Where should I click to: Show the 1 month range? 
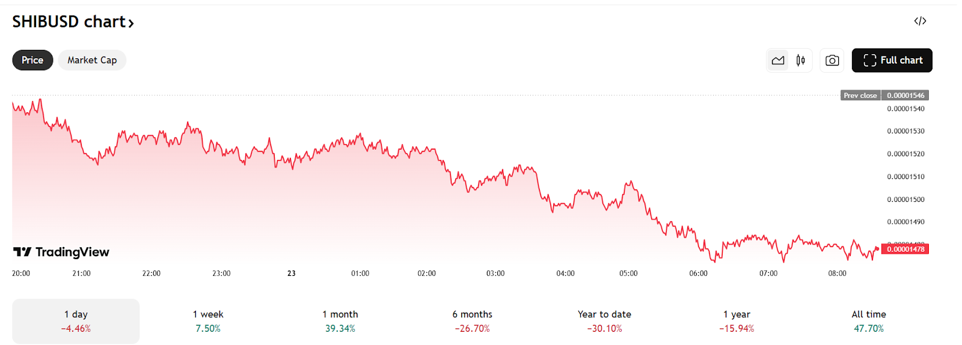340,321
